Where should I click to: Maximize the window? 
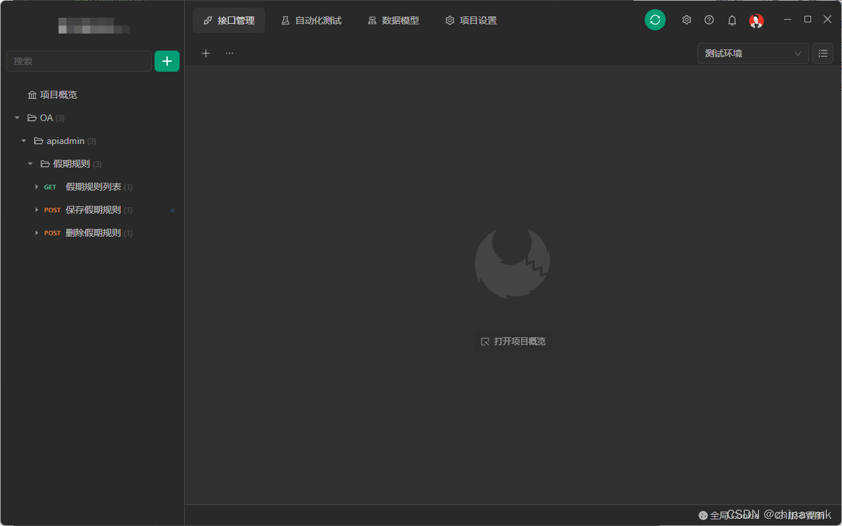[808, 20]
